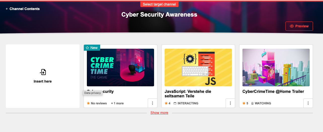The height and width of the screenshot is (132, 323).
Task: Click the star icon on New badge
Action: coord(87,48)
